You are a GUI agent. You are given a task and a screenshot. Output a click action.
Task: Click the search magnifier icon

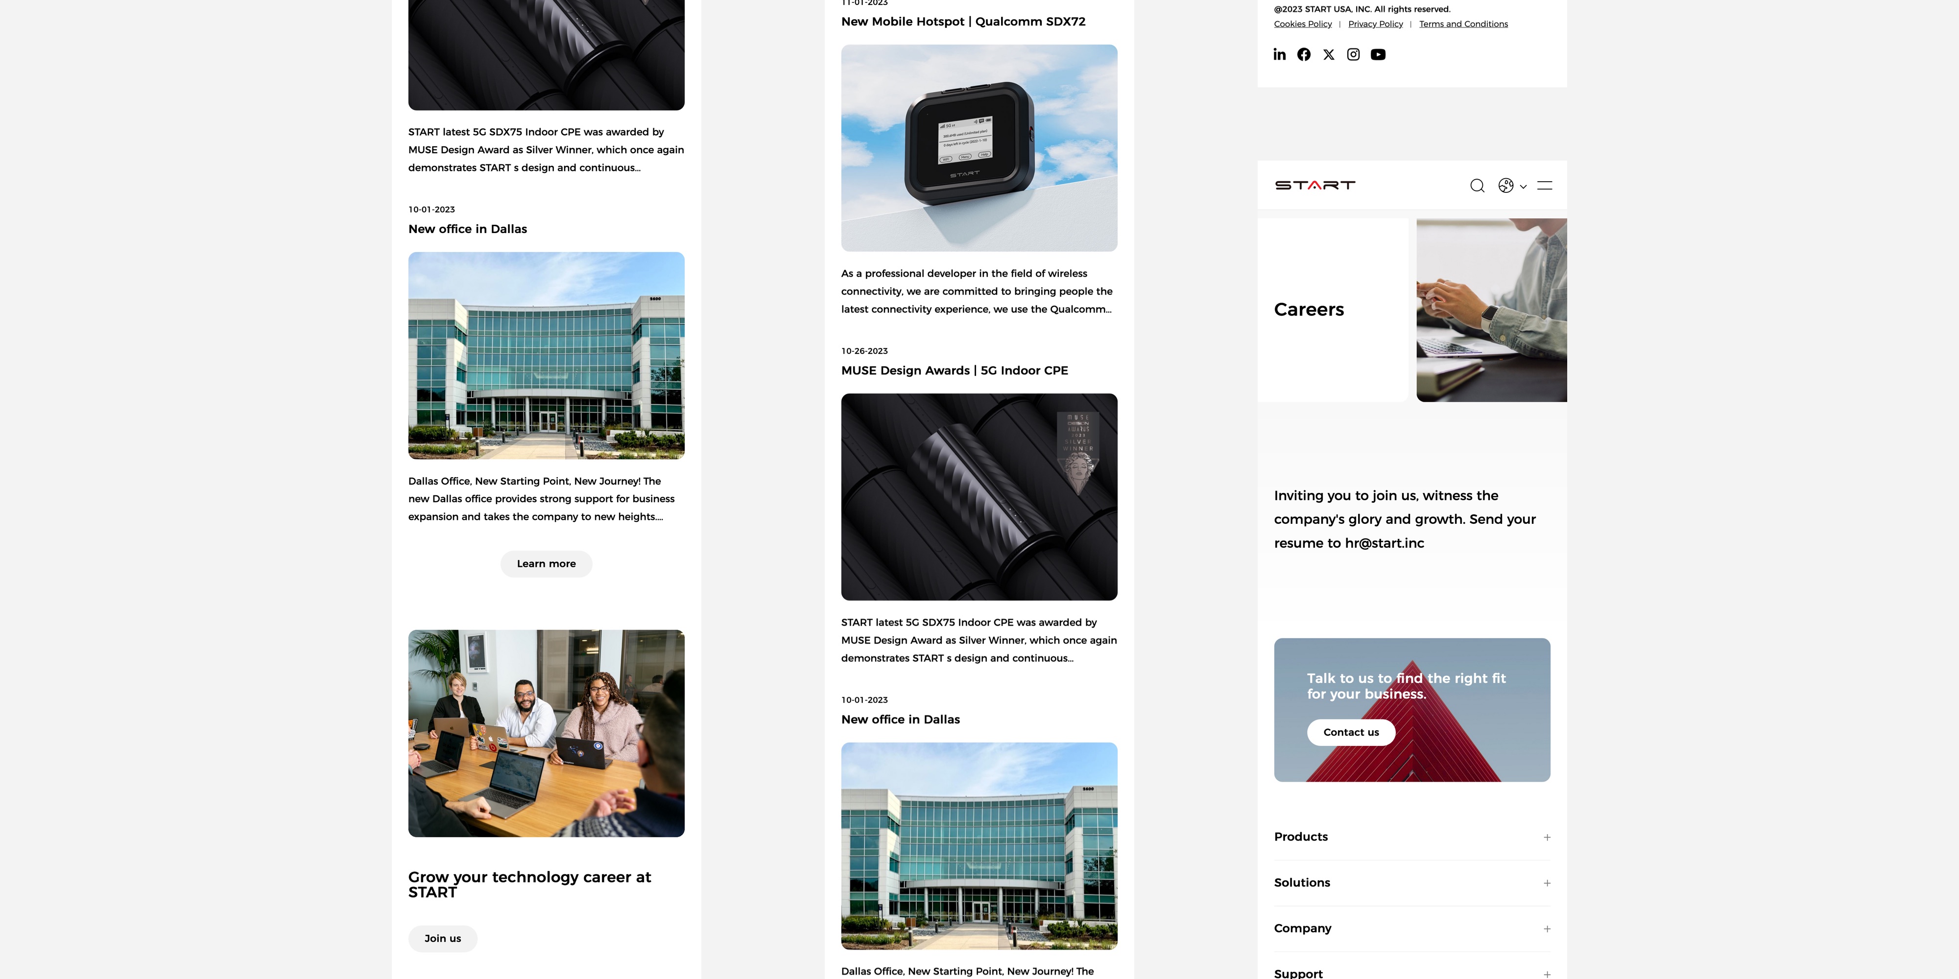point(1478,186)
